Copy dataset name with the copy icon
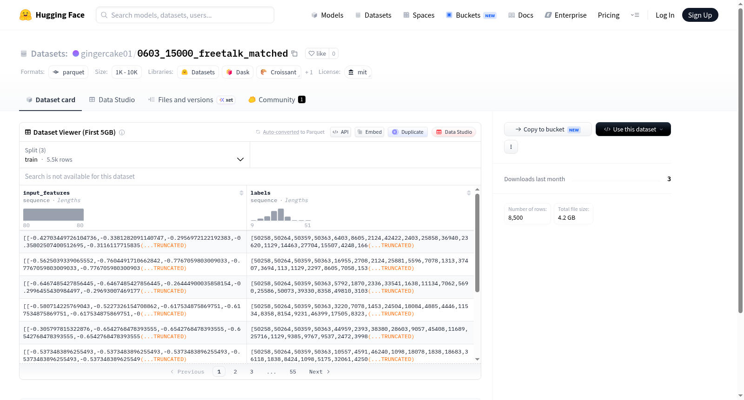 coord(294,53)
